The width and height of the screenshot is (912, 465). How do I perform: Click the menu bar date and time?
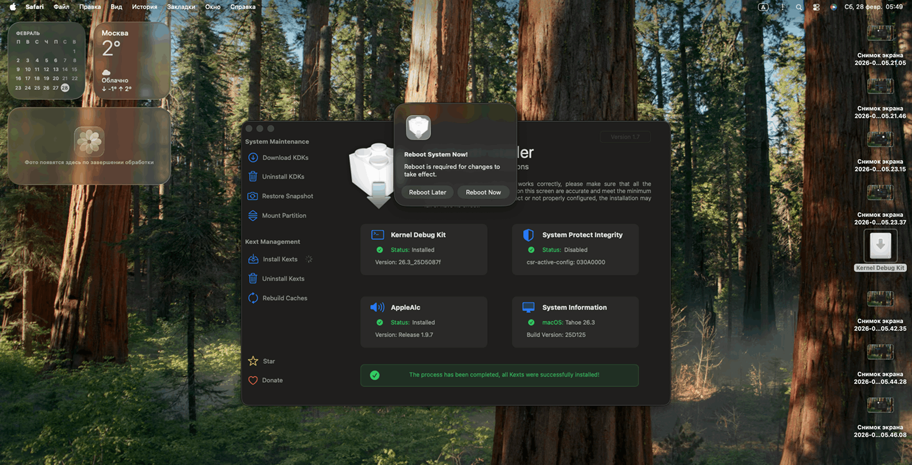tap(874, 7)
